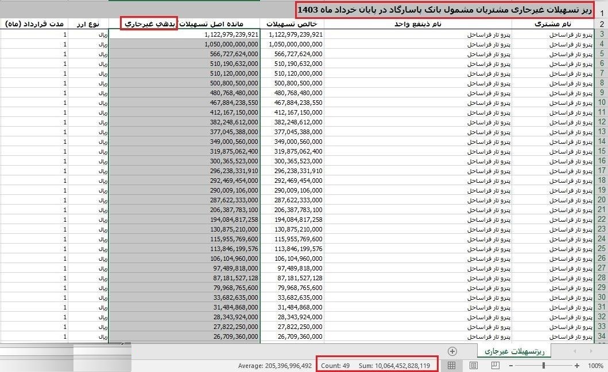Open zoom dialog via 100% button
Screen dimensions: 608x372
pyautogui.click(x=597, y=365)
